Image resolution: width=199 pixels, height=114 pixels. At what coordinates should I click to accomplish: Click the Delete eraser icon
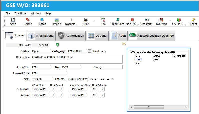[28, 20]
